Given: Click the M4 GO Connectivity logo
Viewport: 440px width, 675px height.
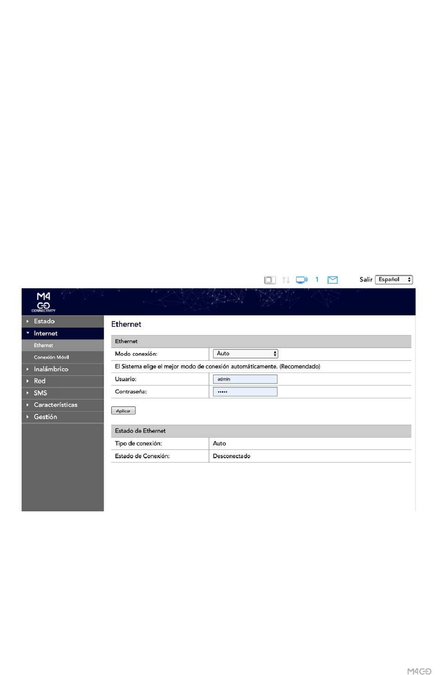Looking at the screenshot, I should [x=44, y=302].
